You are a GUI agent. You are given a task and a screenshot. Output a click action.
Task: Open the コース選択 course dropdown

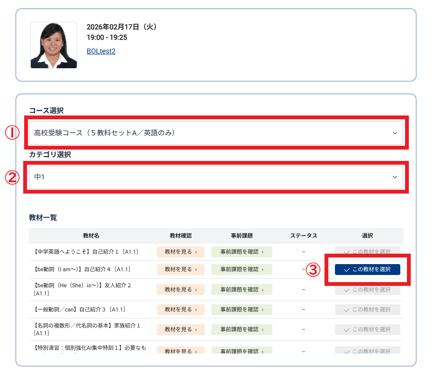pyautogui.click(x=216, y=133)
